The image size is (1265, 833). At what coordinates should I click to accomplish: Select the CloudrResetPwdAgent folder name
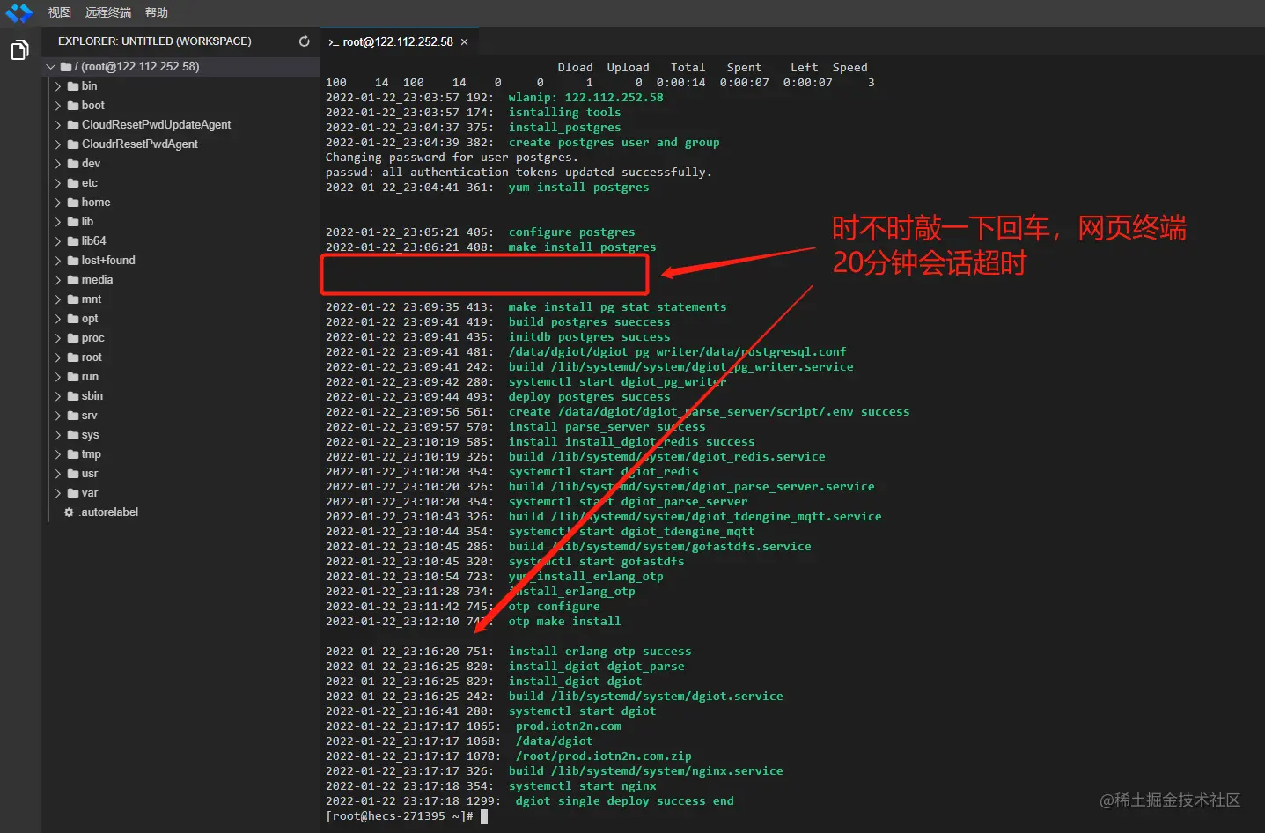pos(139,144)
